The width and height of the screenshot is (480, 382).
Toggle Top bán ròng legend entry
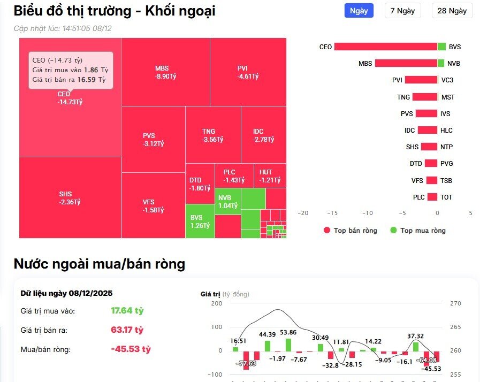351,230
